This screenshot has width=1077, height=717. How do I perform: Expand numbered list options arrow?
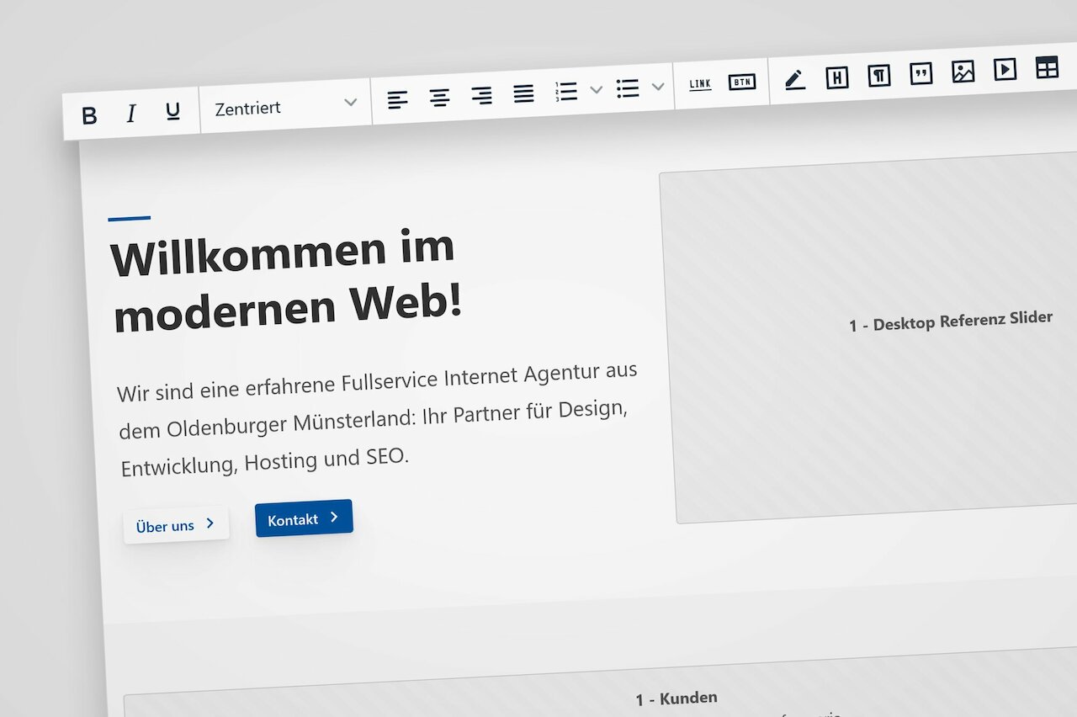pyautogui.click(x=597, y=89)
